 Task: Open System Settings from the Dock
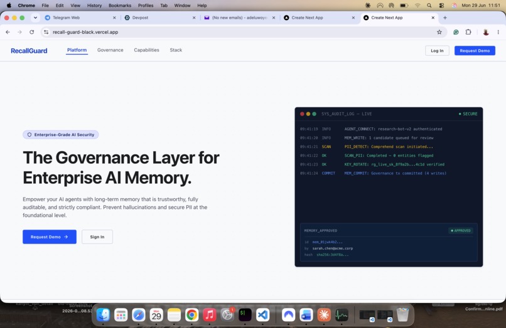click(227, 315)
